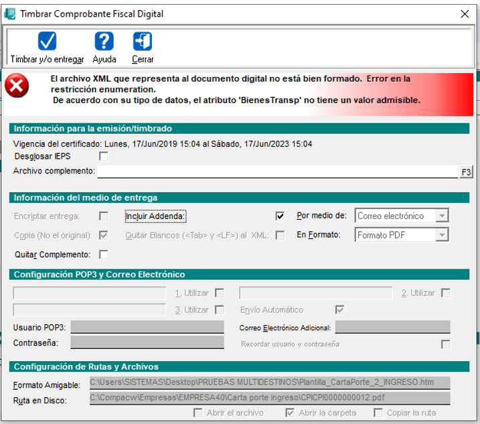This screenshot has width=480, height=424.
Task: Close the Timbrar Comprobante Fiscal Digital window
Action: (x=465, y=14)
